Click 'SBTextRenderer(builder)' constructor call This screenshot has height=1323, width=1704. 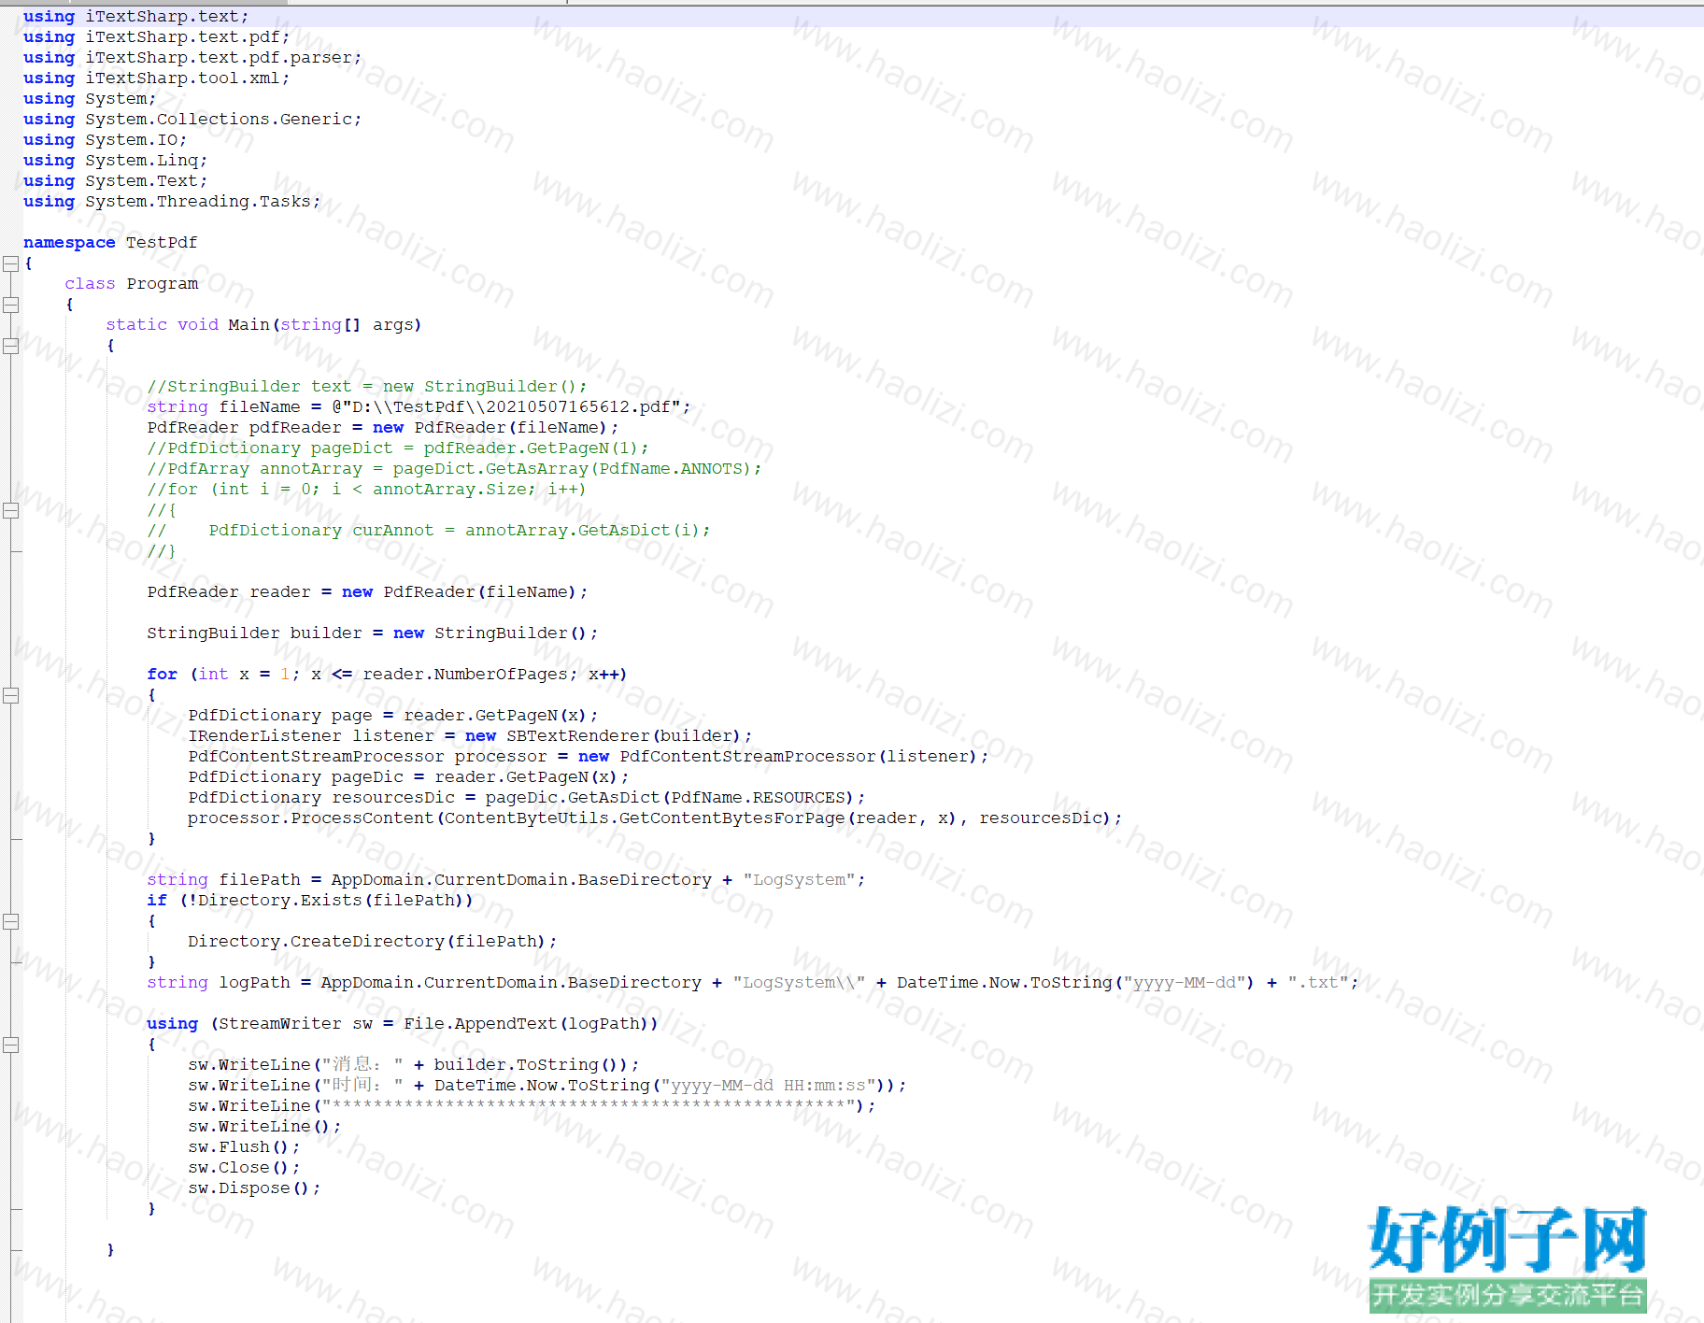[624, 736]
